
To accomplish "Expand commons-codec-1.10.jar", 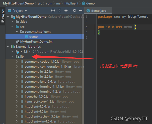I will (17, 62).
